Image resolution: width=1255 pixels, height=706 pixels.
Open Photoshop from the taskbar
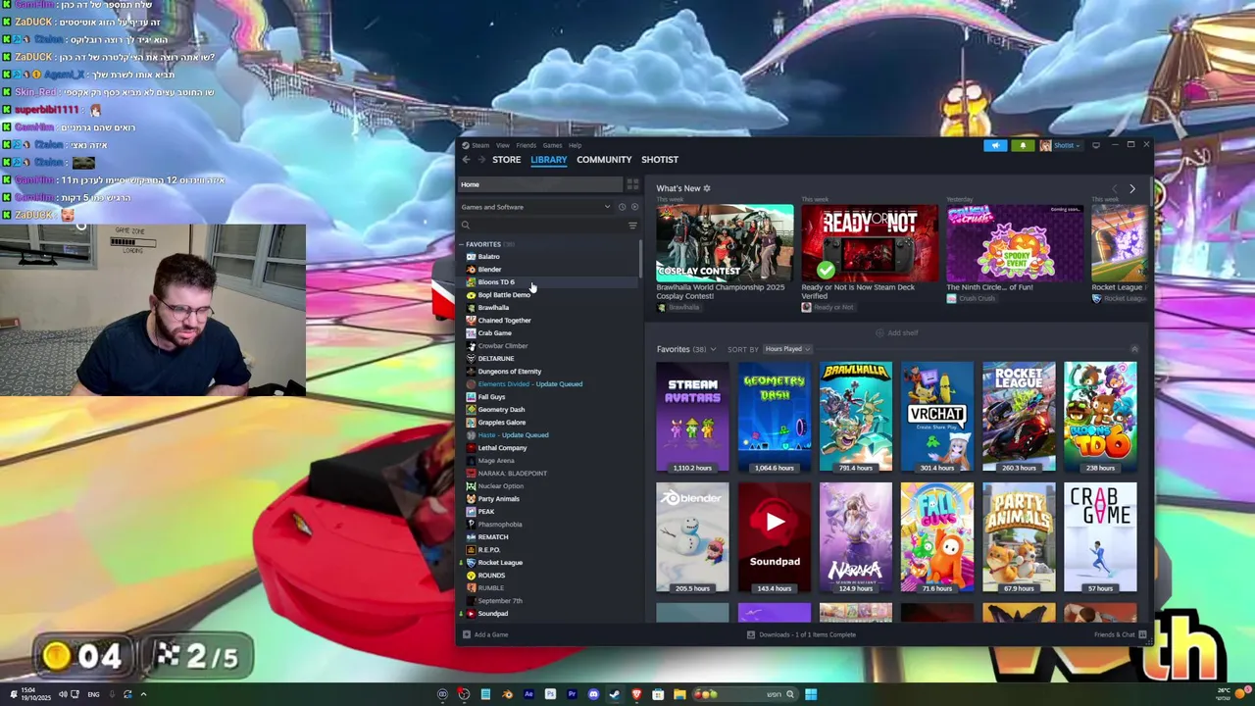(550, 694)
